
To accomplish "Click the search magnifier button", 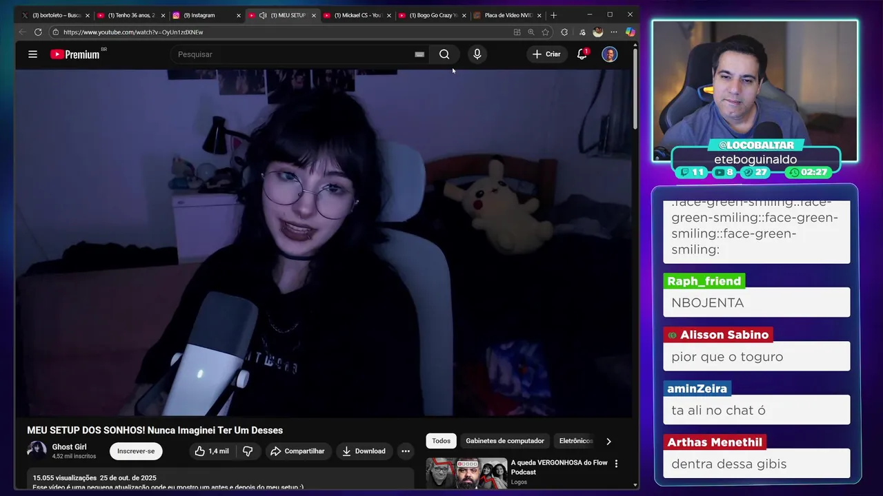I will 444,54.
